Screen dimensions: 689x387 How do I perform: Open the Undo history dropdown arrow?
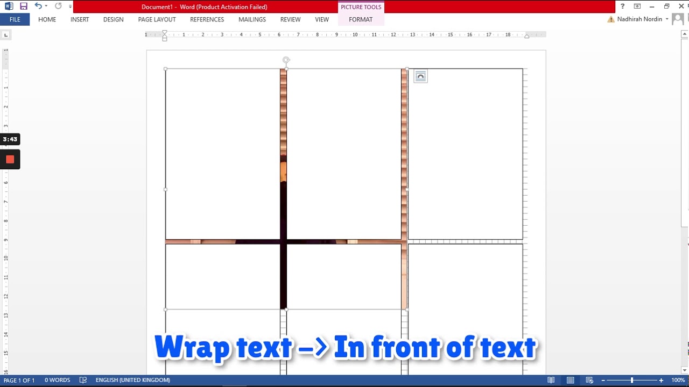46,6
